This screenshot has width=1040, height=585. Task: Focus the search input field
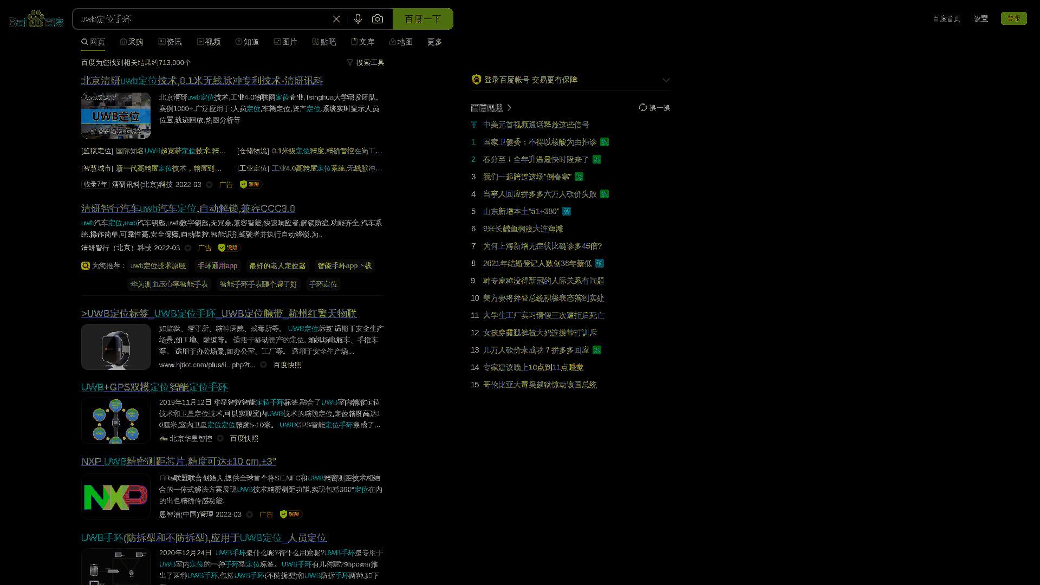(x=203, y=19)
